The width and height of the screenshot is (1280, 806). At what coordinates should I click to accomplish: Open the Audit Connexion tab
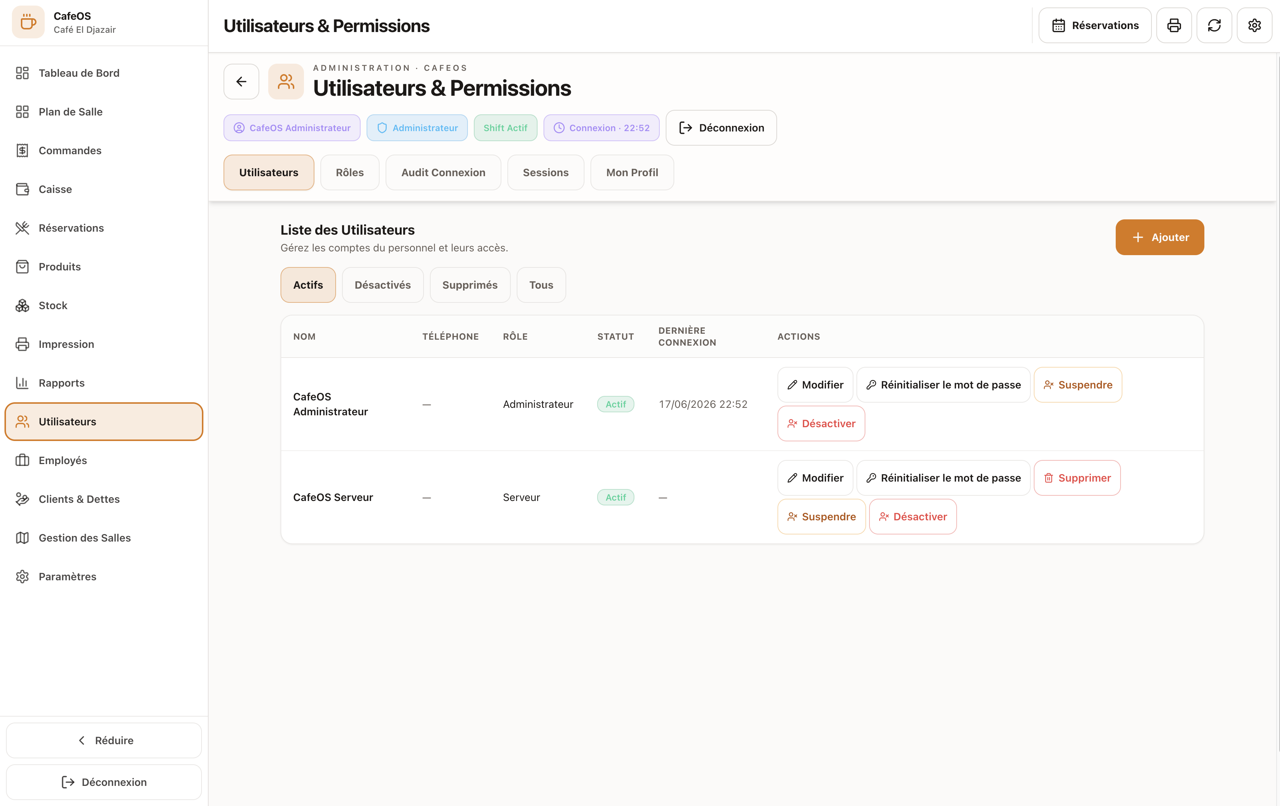coord(443,173)
